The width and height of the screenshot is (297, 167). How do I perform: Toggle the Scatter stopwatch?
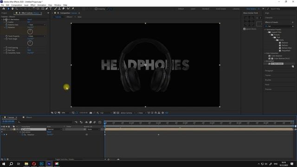(x=6, y=22)
